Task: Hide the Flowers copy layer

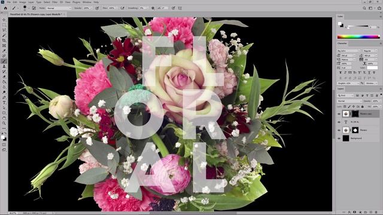Action: [339, 114]
